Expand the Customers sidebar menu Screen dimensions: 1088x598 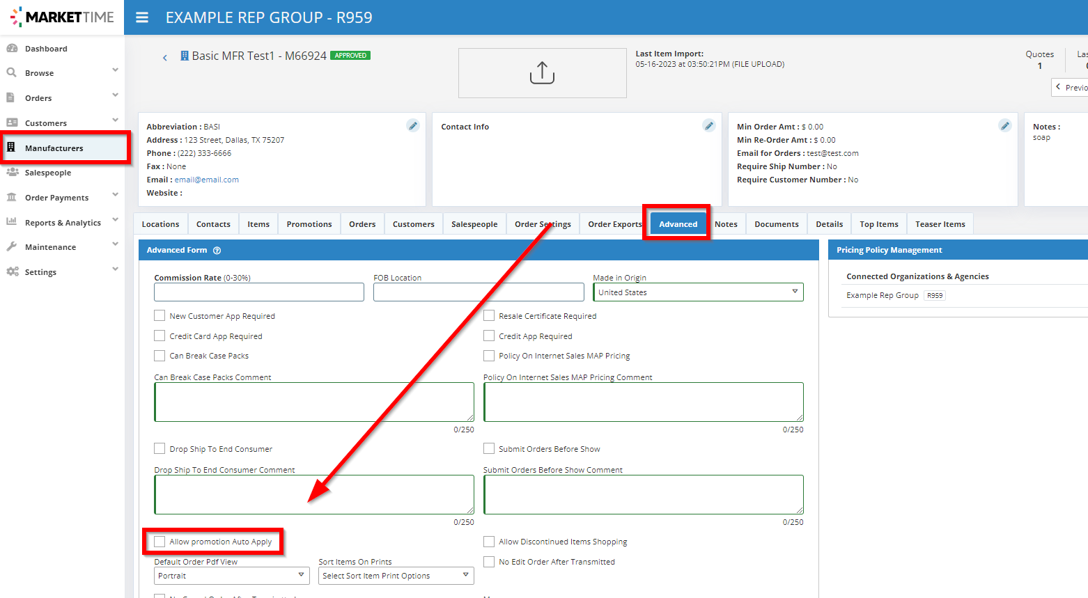click(115, 120)
